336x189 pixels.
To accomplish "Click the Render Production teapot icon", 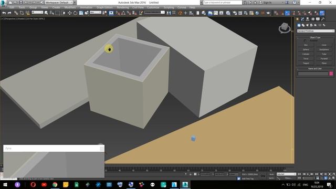I will point(268,13).
